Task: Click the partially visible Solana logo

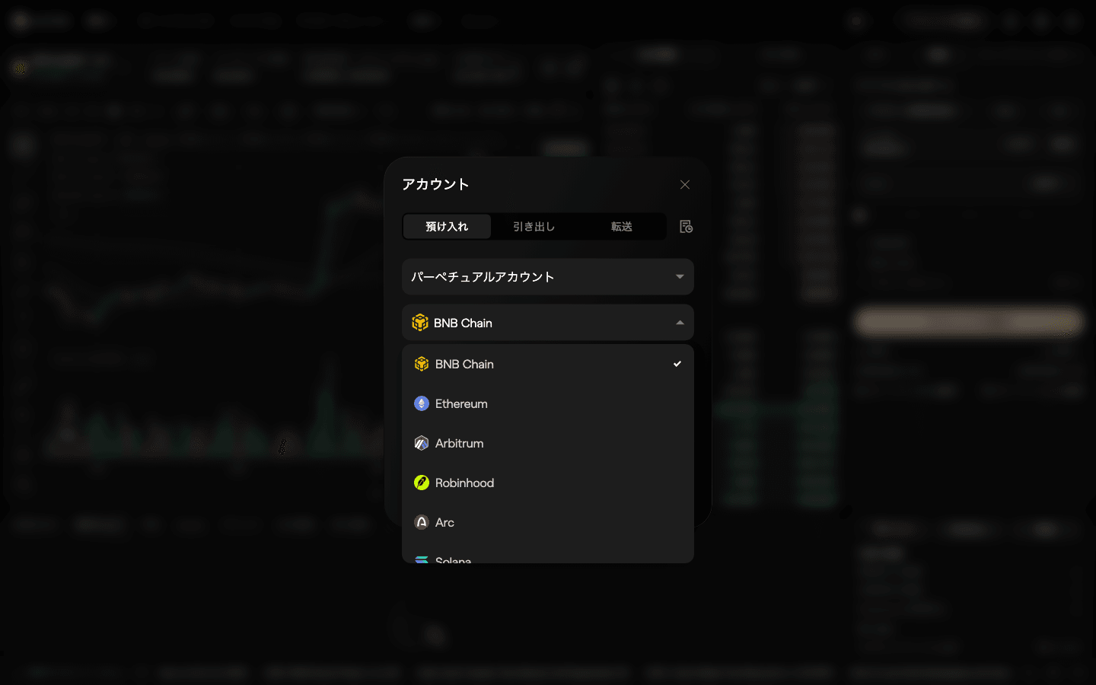Action: click(422, 559)
